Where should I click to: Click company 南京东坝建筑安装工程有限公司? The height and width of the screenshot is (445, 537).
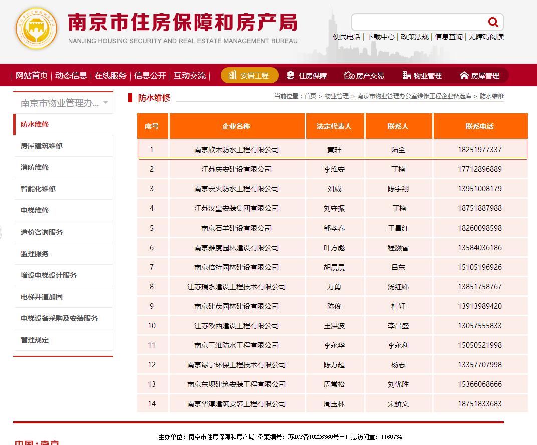tap(236, 384)
